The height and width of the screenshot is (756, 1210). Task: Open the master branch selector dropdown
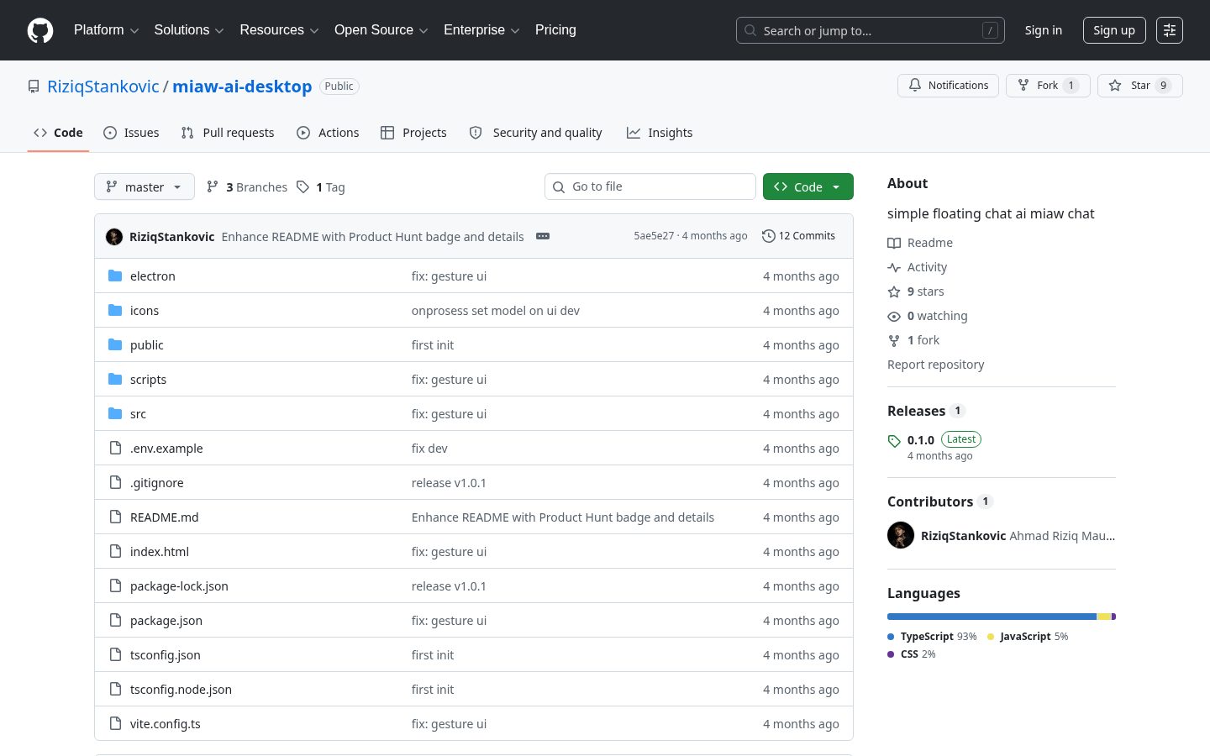coord(145,186)
